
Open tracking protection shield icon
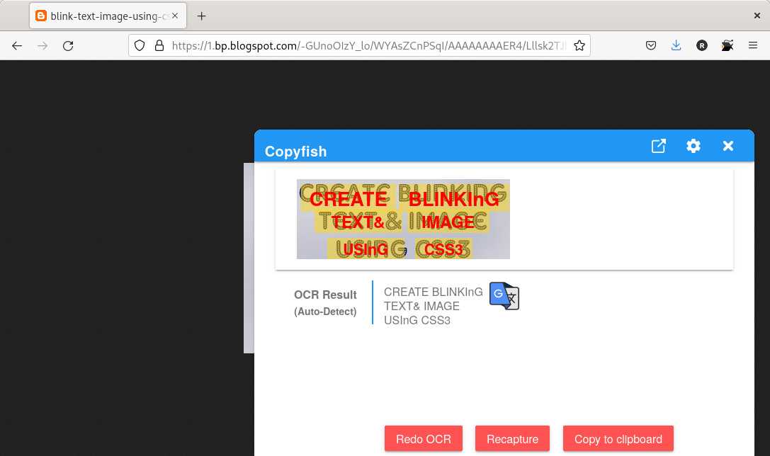[x=140, y=45]
